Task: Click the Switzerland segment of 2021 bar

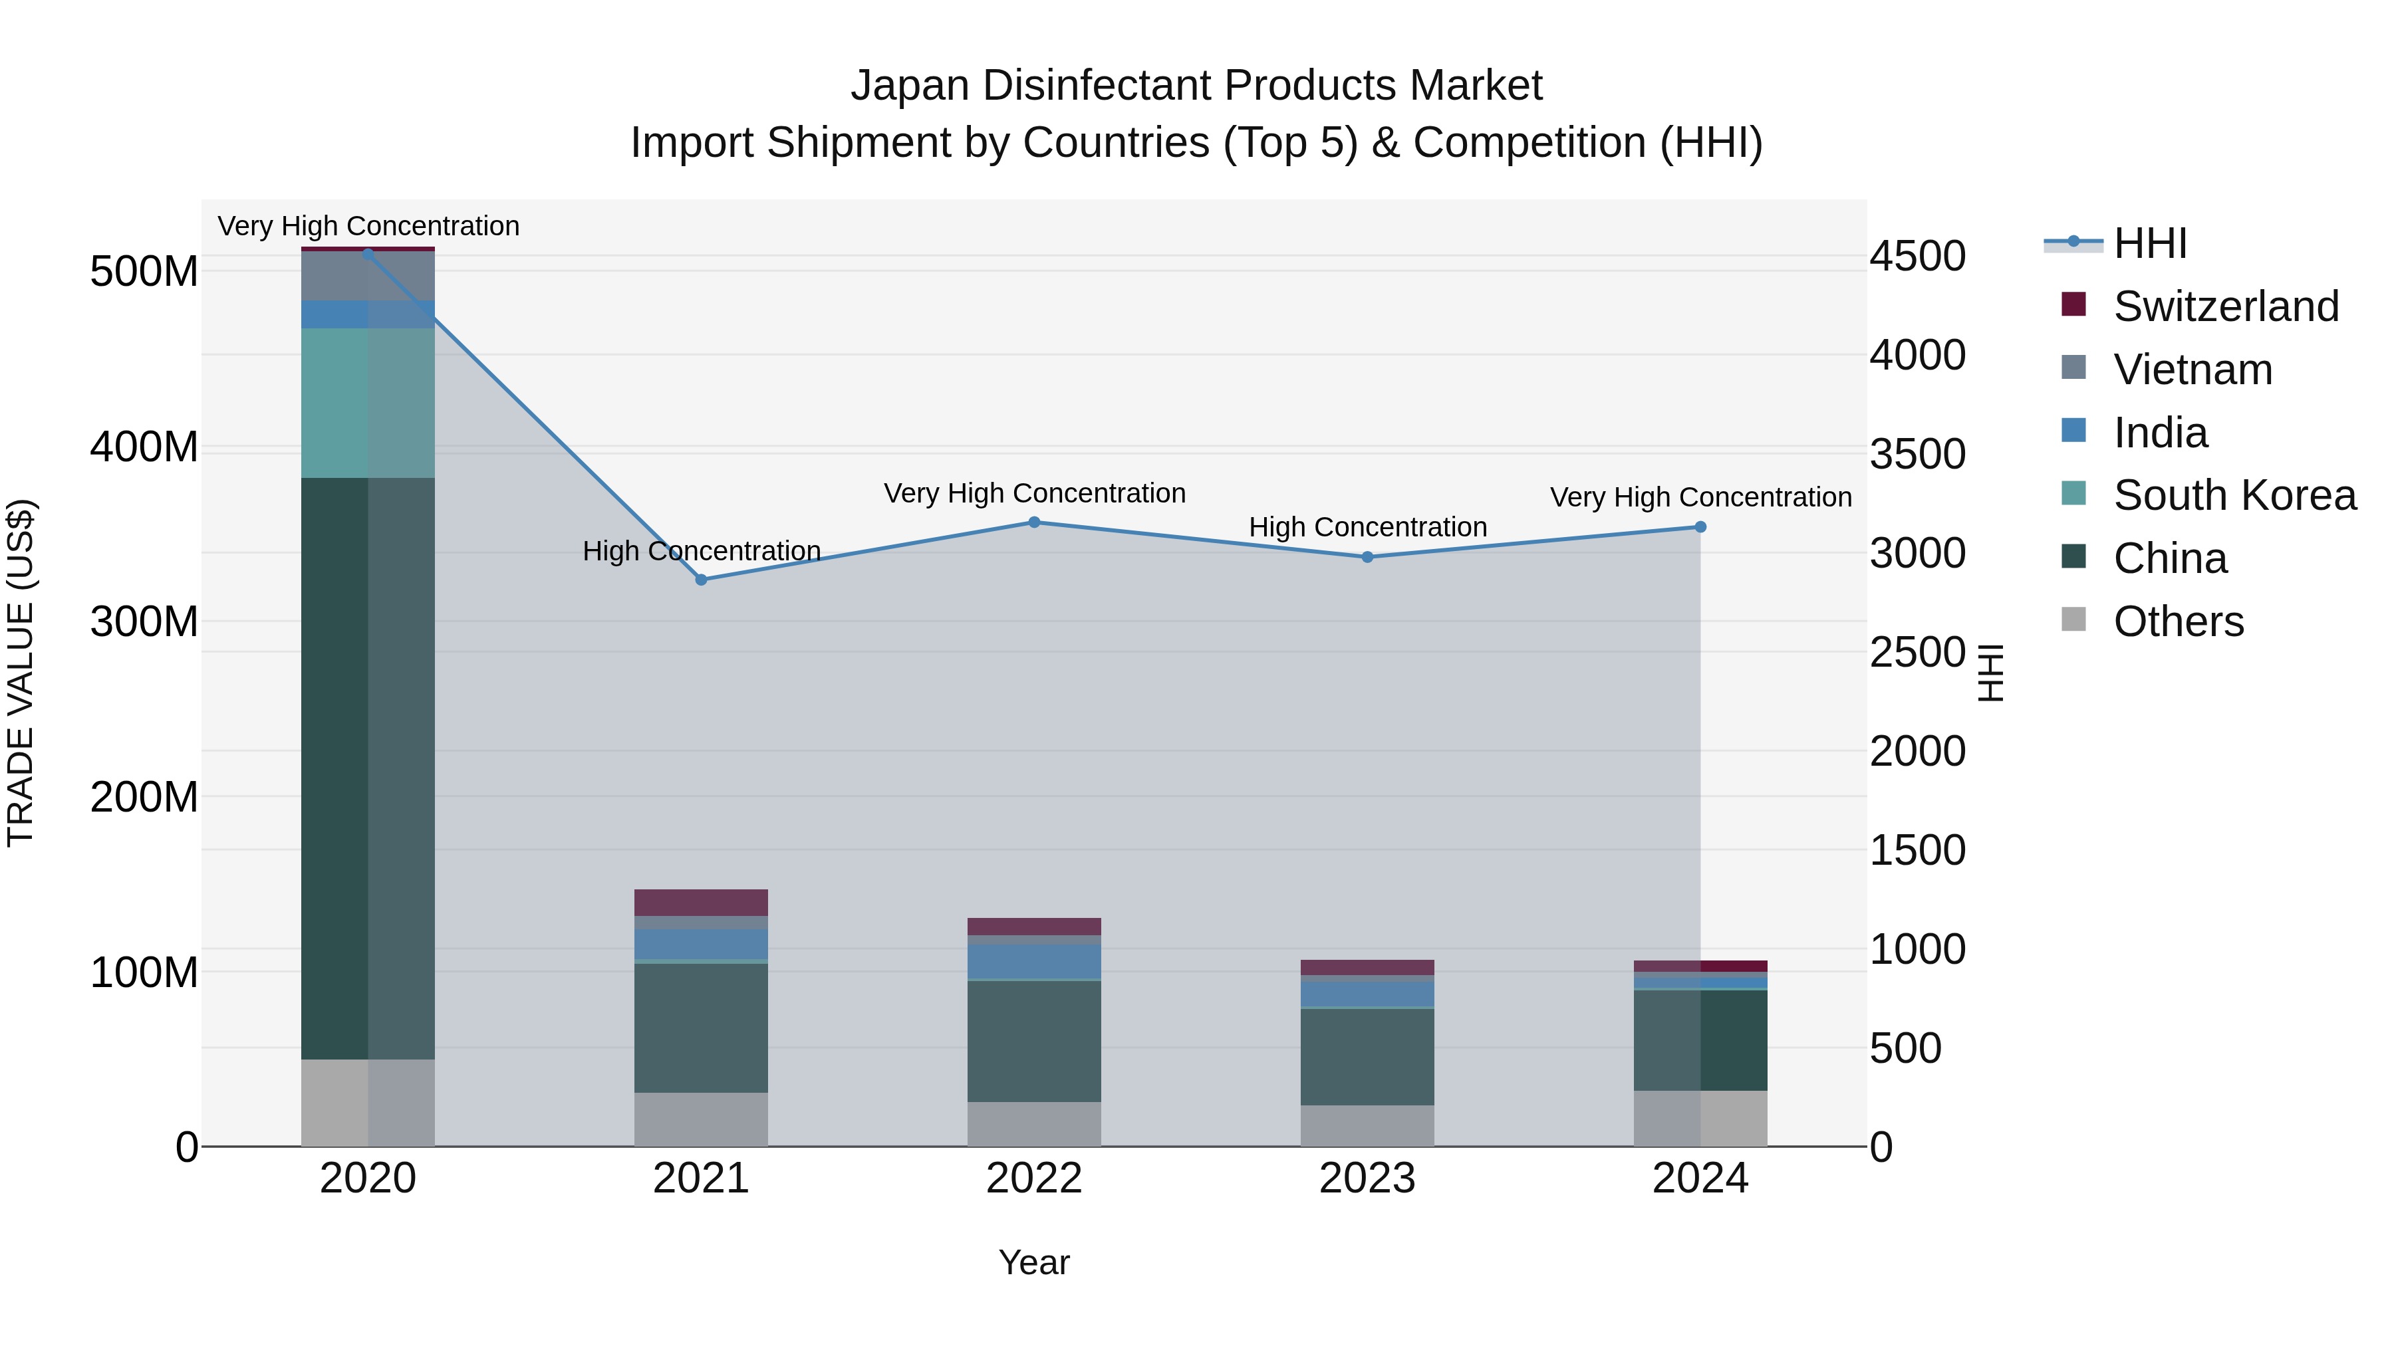Action: click(702, 903)
